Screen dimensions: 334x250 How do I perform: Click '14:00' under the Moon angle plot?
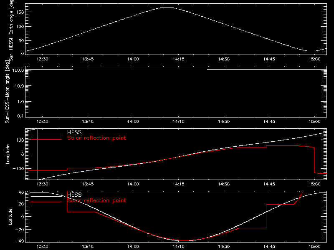[x=133, y=122]
